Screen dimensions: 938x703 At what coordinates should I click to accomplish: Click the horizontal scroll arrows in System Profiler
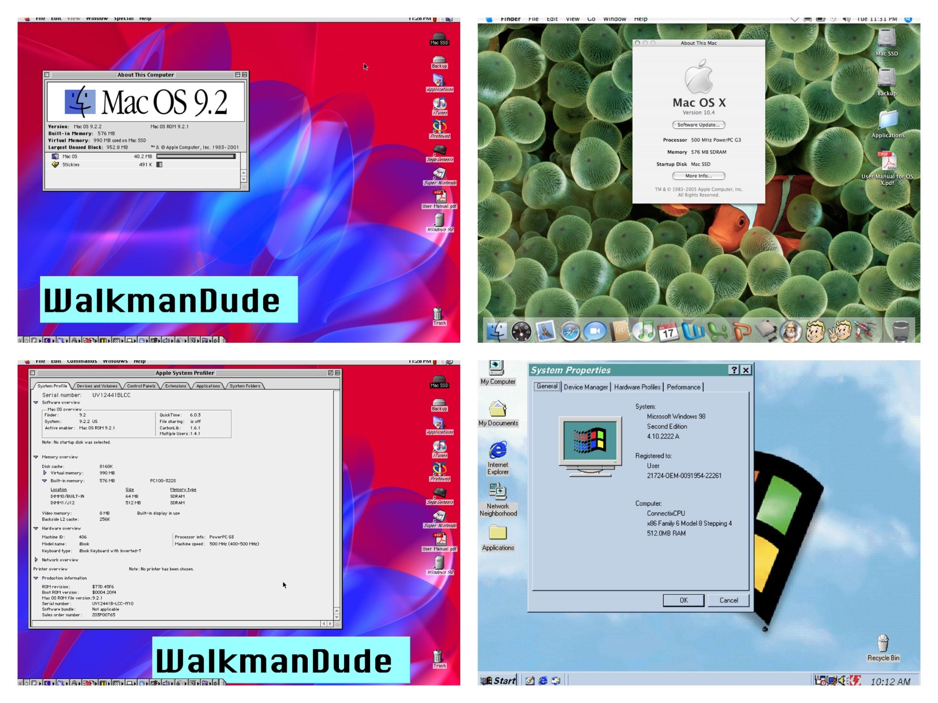327,624
